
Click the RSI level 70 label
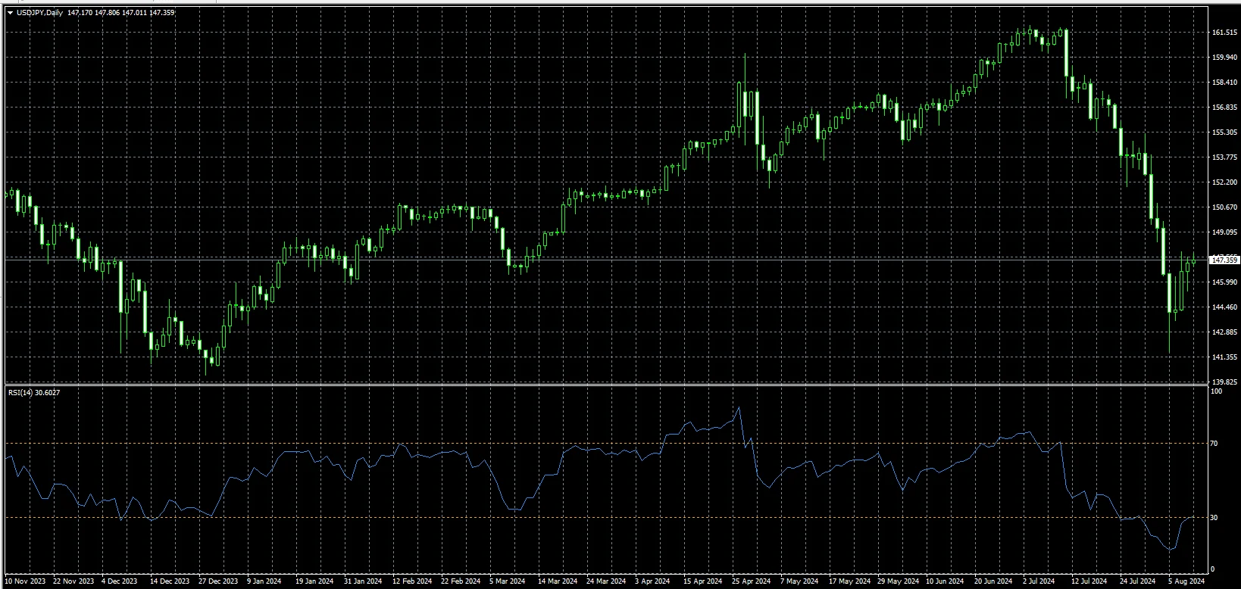click(1214, 444)
